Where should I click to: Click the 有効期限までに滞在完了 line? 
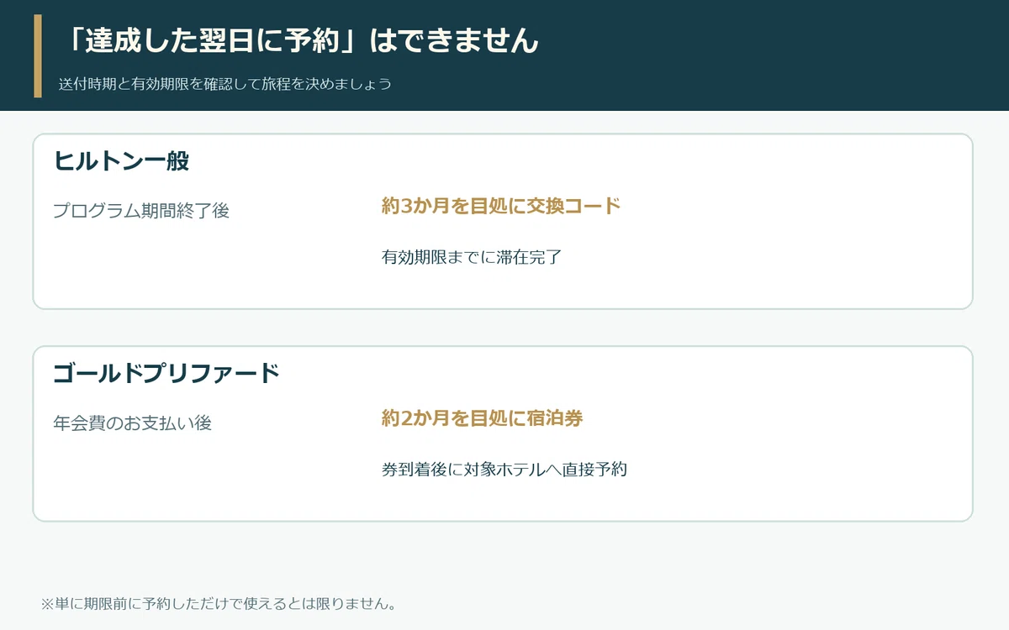[472, 257]
